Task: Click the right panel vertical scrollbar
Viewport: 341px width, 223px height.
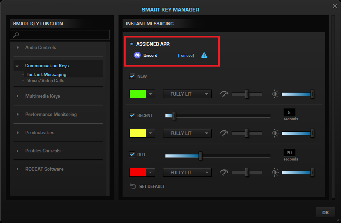Action: pyautogui.click(x=333, y=107)
